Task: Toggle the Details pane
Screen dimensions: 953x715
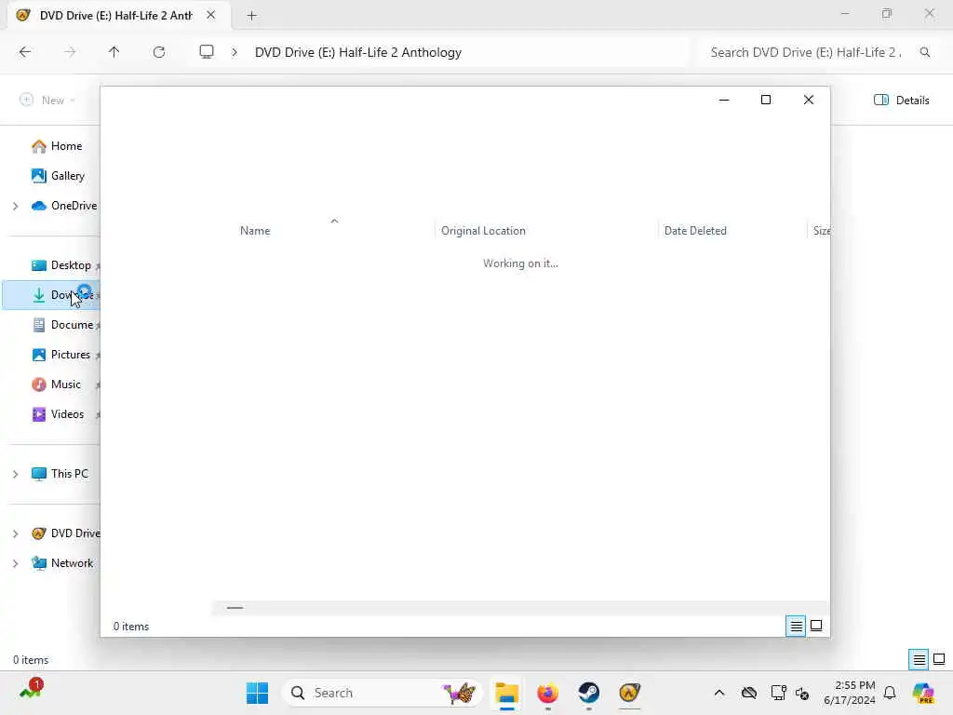Action: 901,100
